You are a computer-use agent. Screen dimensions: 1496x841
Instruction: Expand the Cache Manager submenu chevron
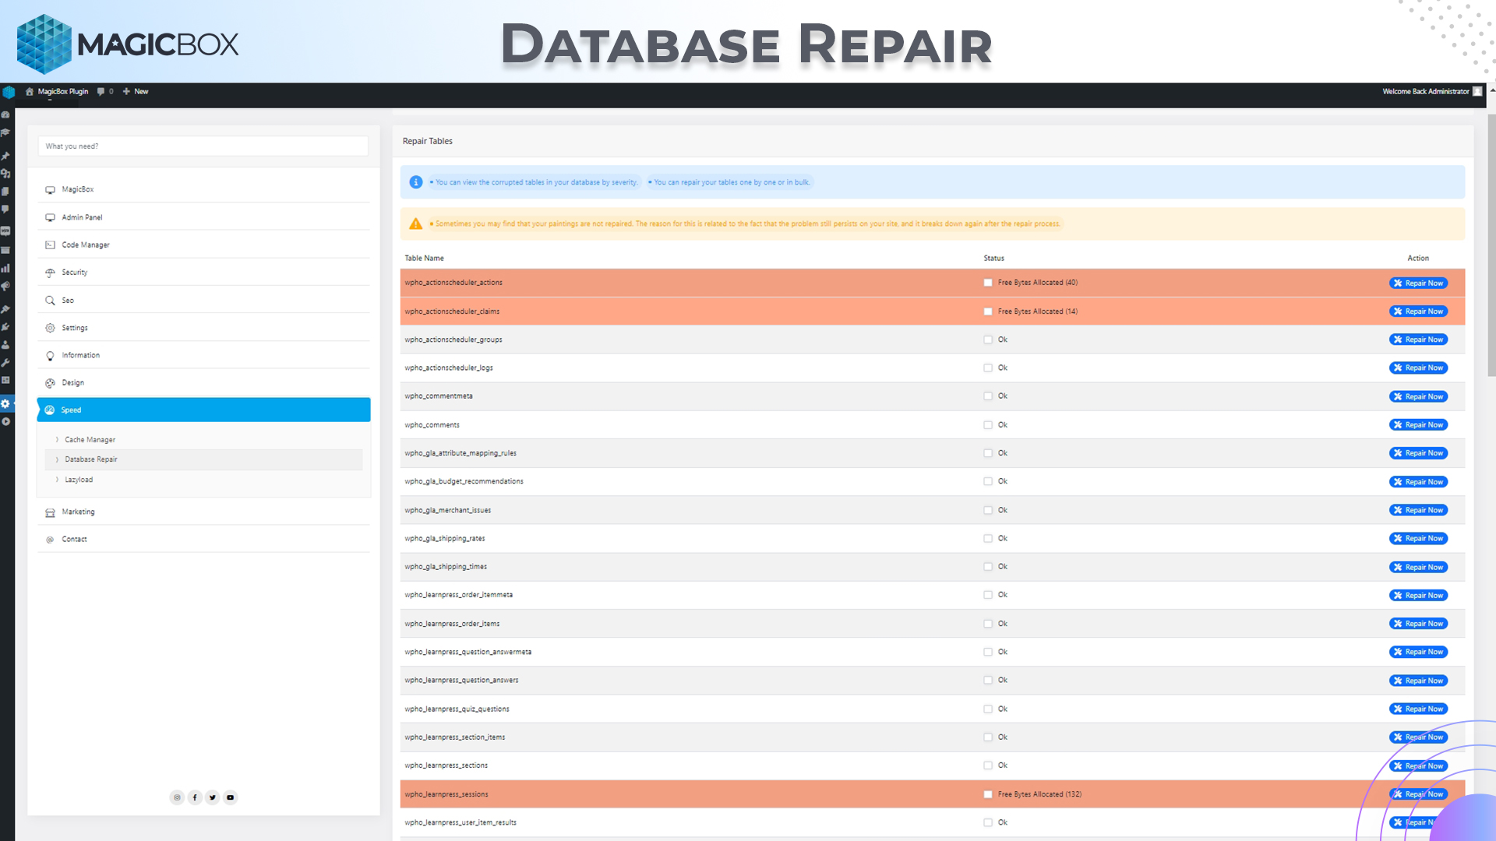pyautogui.click(x=57, y=440)
